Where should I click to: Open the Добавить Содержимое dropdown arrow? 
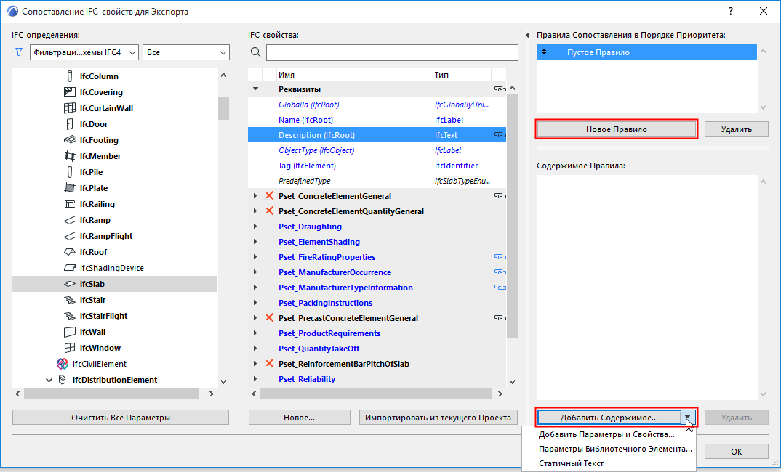[x=687, y=418]
